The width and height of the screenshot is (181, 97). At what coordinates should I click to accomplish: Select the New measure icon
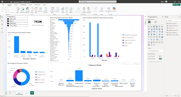pos(84,9)
